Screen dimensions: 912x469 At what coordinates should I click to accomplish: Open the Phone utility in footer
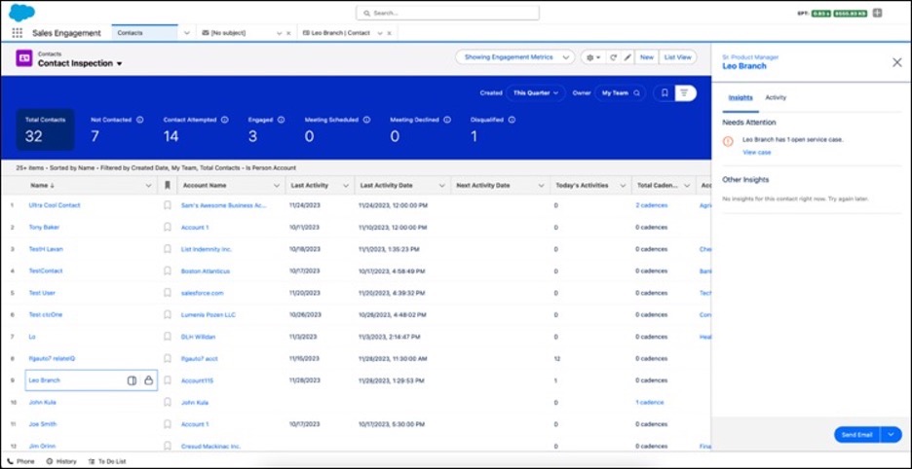coord(20,461)
